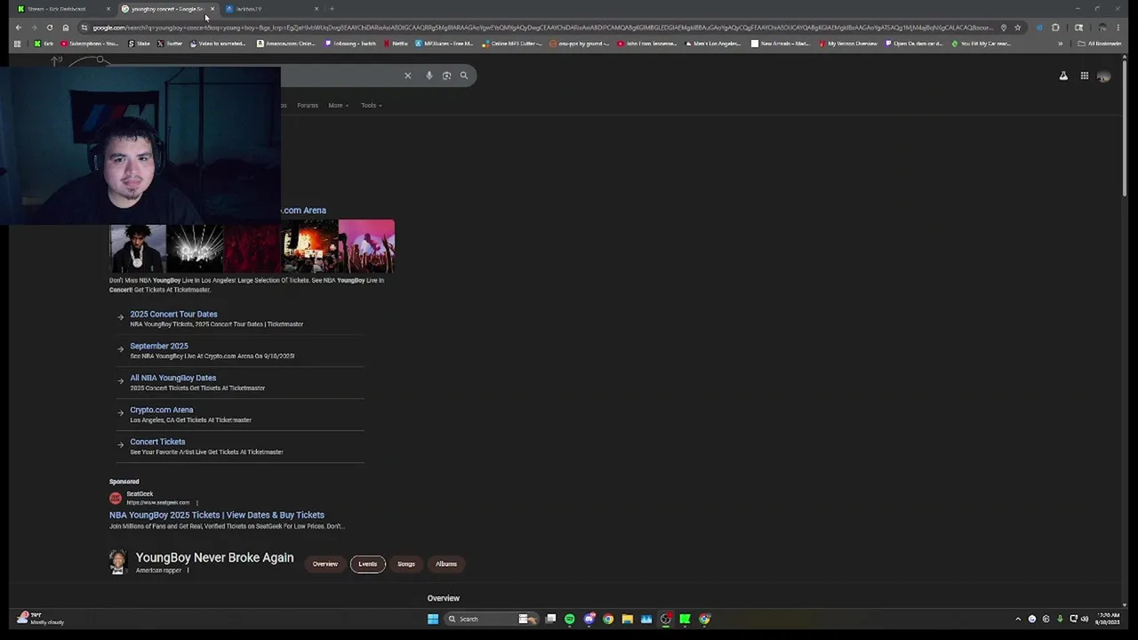Open the My Verizon Overview bookmark
Screen dimensions: 1138x640
pyautogui.click(x=849, y=44)
